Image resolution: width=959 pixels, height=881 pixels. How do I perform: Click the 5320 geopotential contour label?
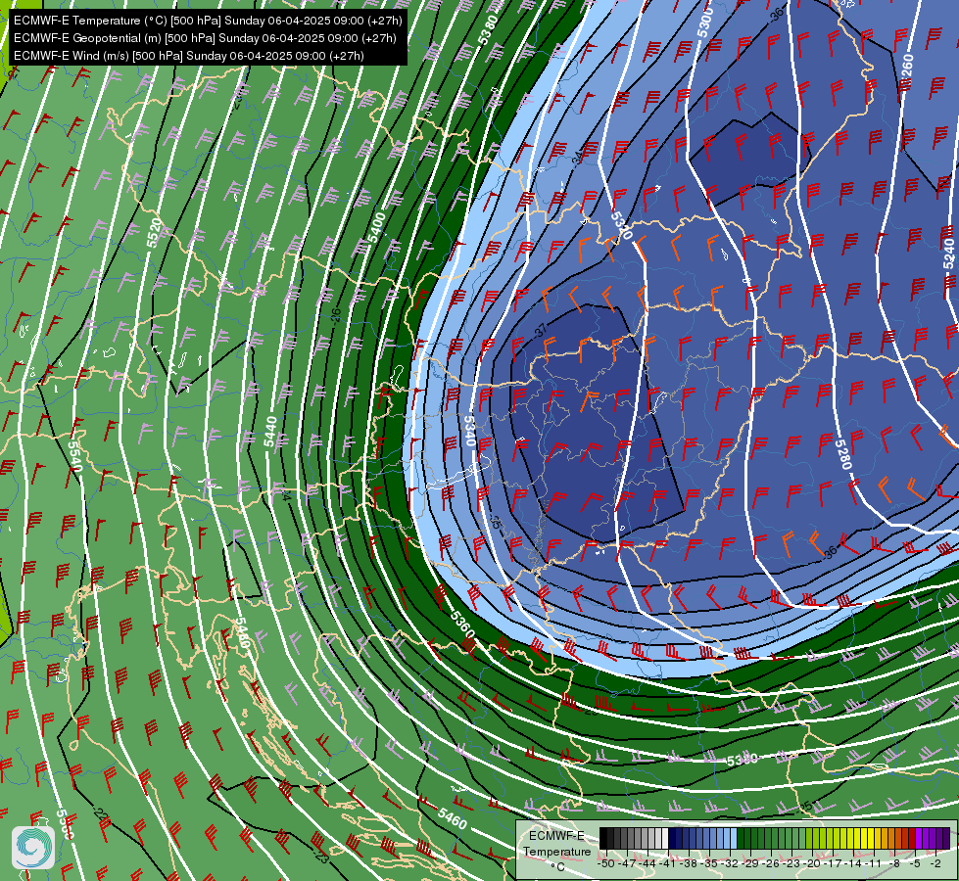621,224
